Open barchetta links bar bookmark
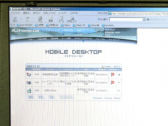This screenshot has height=126, width=168. click(108, 25)
